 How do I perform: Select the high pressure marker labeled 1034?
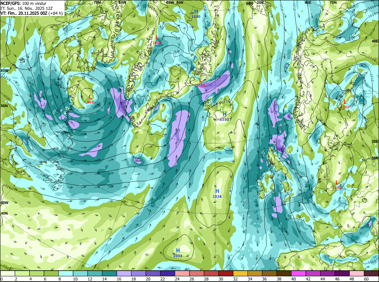coord(217,193)
